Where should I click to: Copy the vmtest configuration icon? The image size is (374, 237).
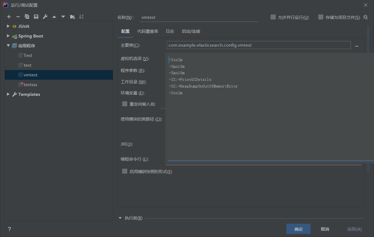[27, 17]
